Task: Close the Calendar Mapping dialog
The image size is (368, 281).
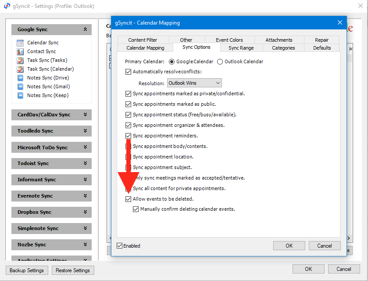Action: 339,22
